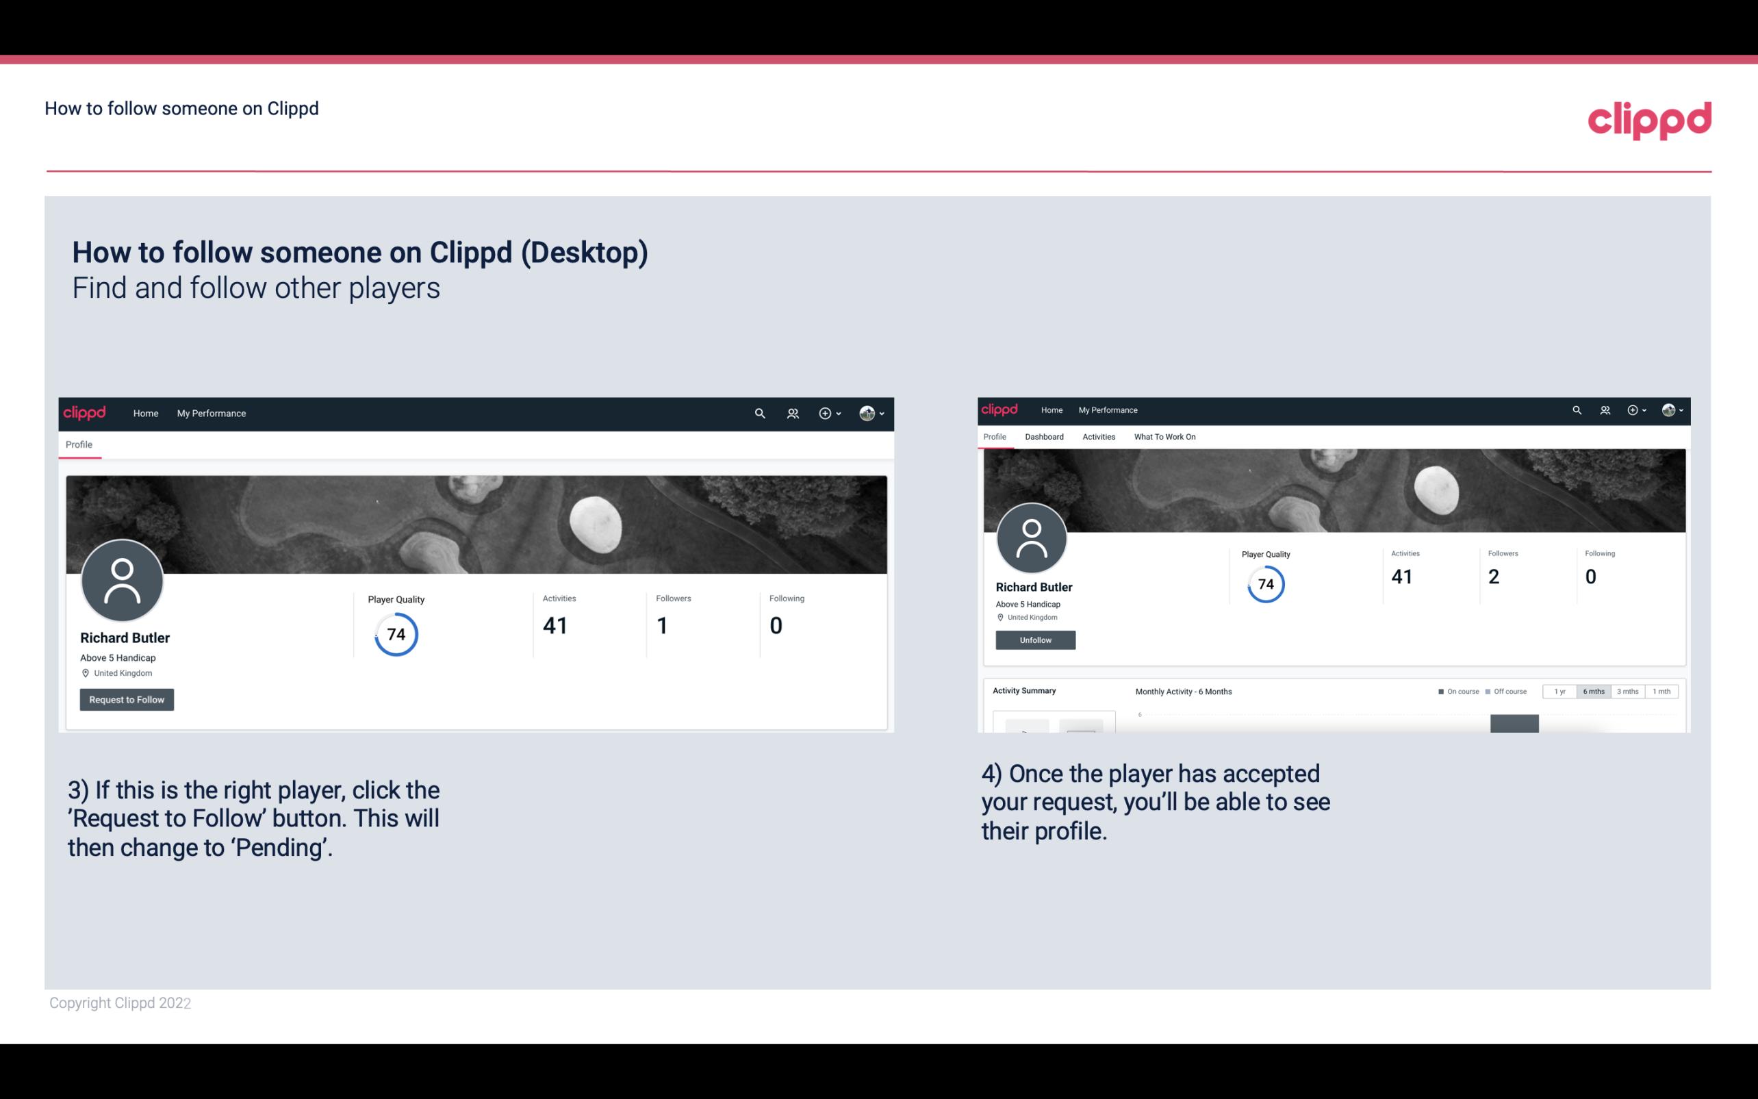The width and height of the screenshot is (1758, 1099).
Task: Select the 'Home' menu tab in navbar
Action: click(146, 413)
